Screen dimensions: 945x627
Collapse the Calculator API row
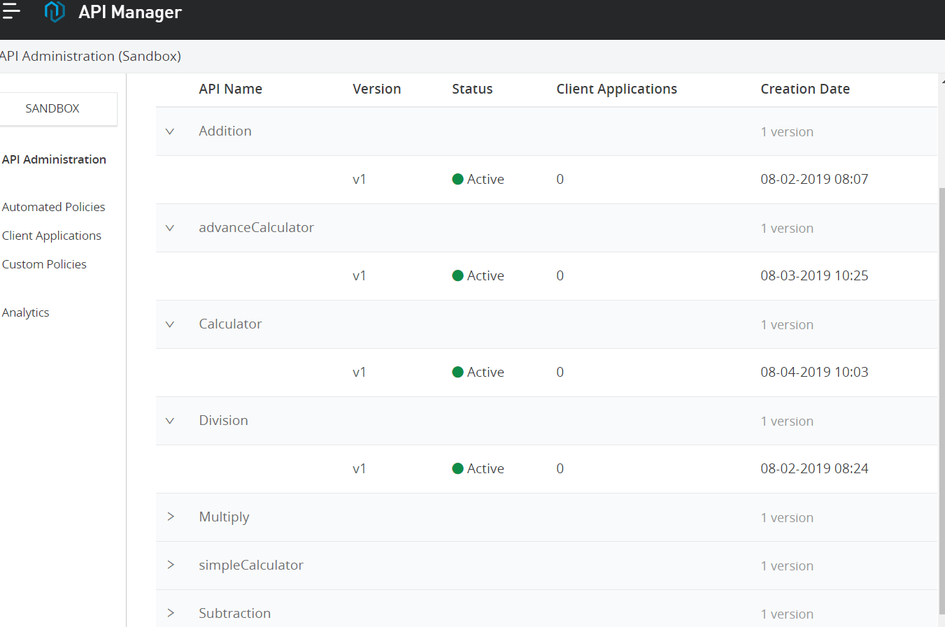click(x=170, y=324)
